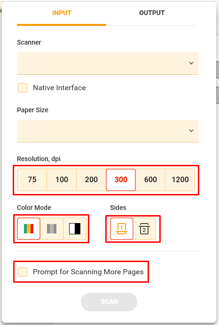The width and height of the screenshot is (219, 325).
Task: Select 1200 dpi resolution
Action: tap(180, 179)
